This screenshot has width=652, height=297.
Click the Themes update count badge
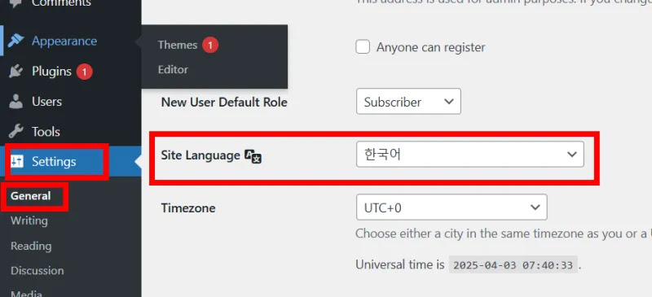[210, 45]
